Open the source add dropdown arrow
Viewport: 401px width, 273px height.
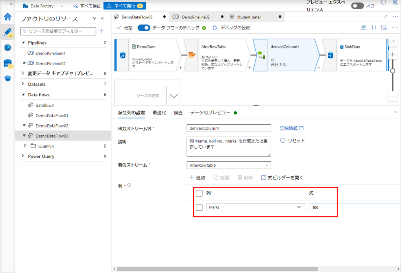(174, 96)
